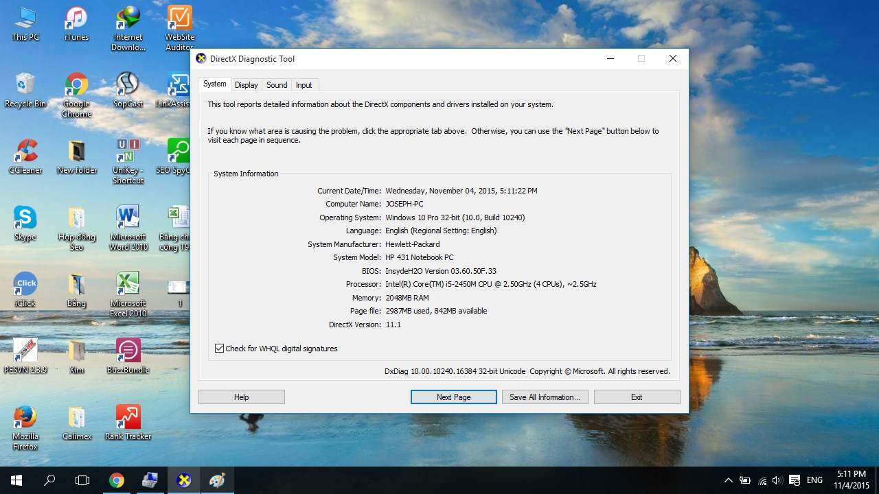Launch Google Chrome desktop shortcut
879x494 pixels.
click(x=76, y=95)
